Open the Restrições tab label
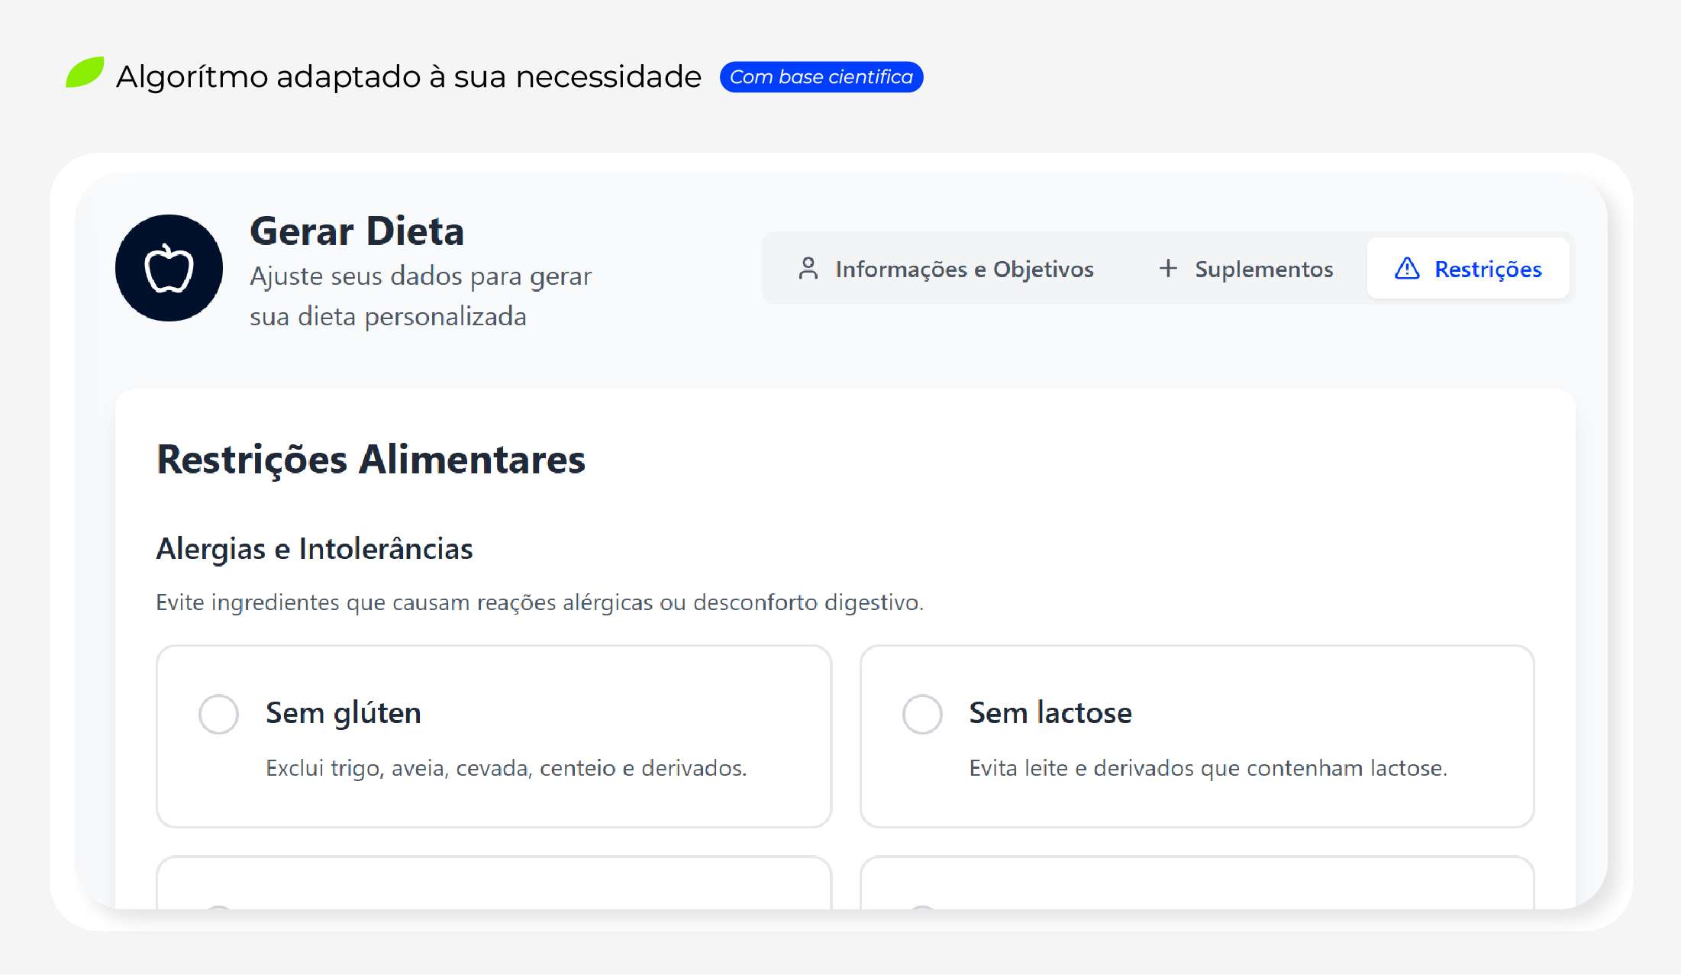Viewport: 1681px width, 975px height. tap(1487, 269)
